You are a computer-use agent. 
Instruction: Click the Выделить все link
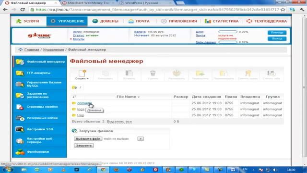tap(119, 122)
